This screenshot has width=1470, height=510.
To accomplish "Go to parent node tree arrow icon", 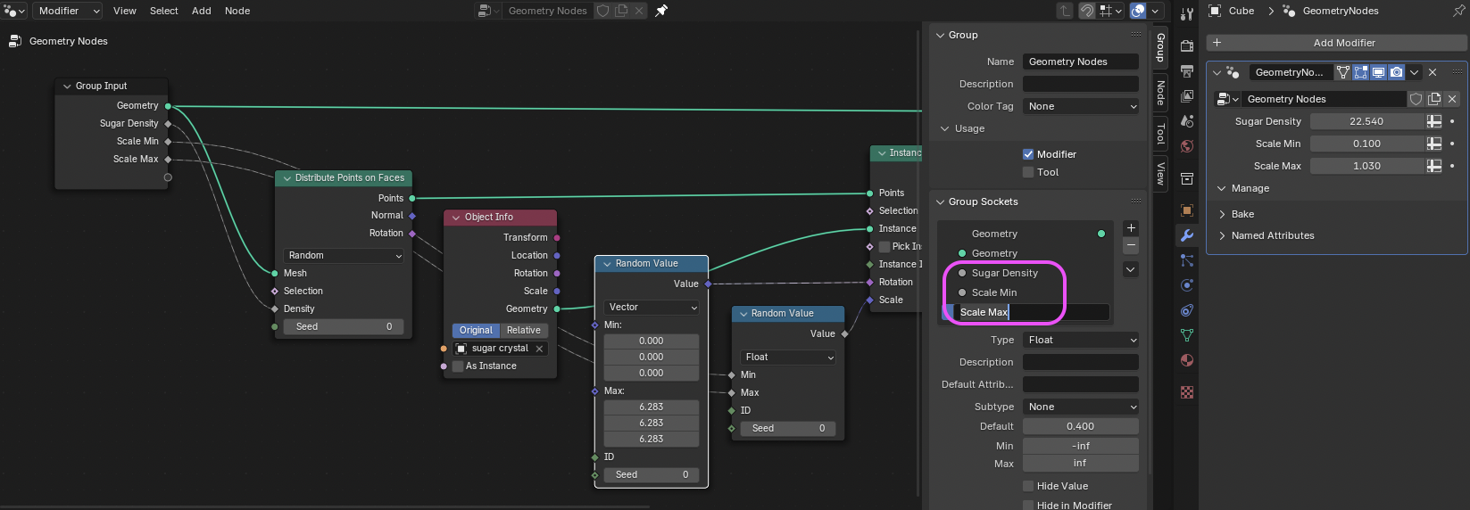I will click(x=1065, y=11).
